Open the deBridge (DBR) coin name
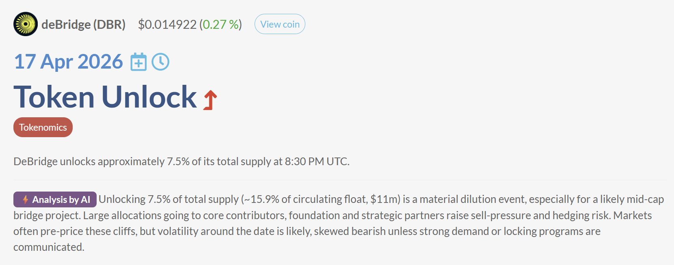 coord(84,24)
